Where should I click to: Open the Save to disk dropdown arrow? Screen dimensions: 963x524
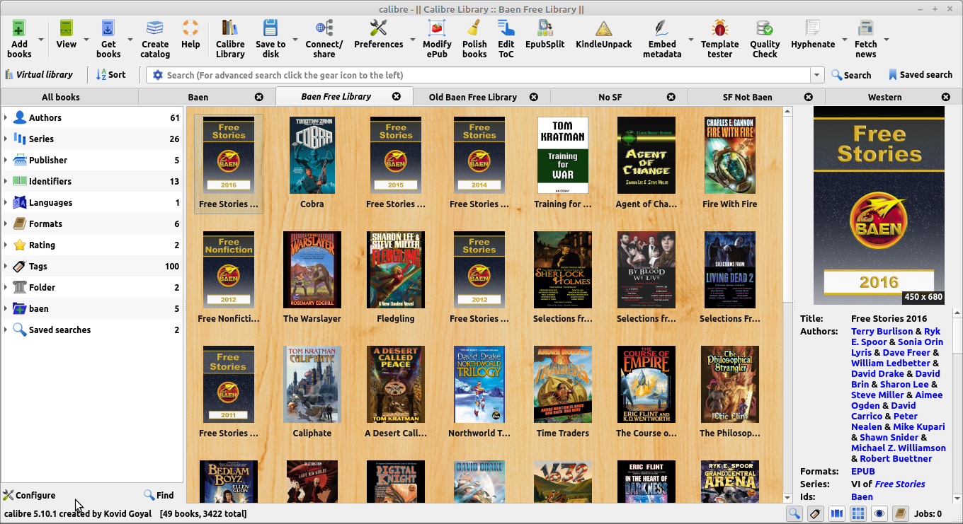tap(295, 40)
